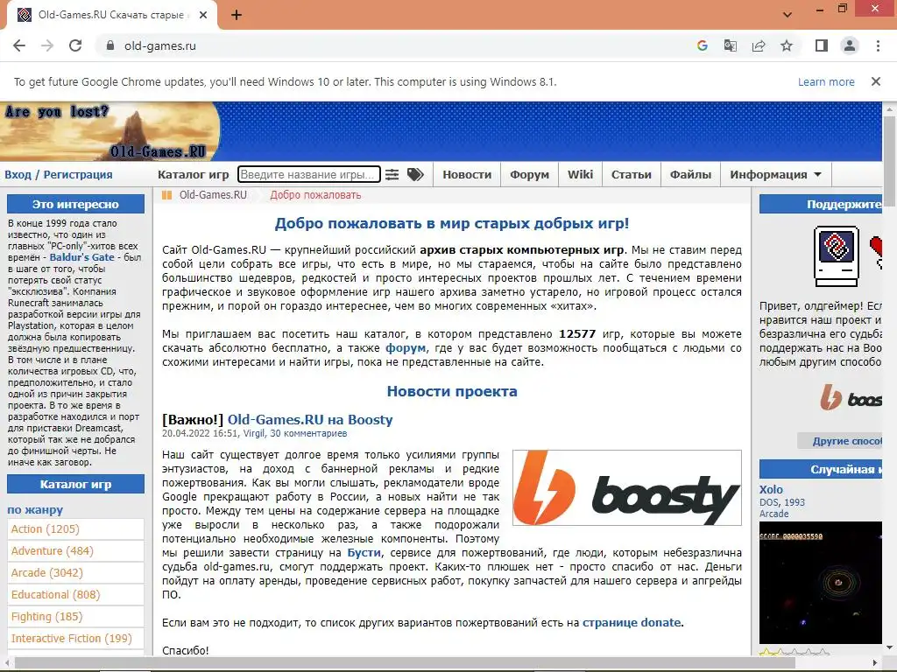The width and height of the screenshot is (897, 672).
Task: Open the Wiki menu item
Action: pos(580,174)
